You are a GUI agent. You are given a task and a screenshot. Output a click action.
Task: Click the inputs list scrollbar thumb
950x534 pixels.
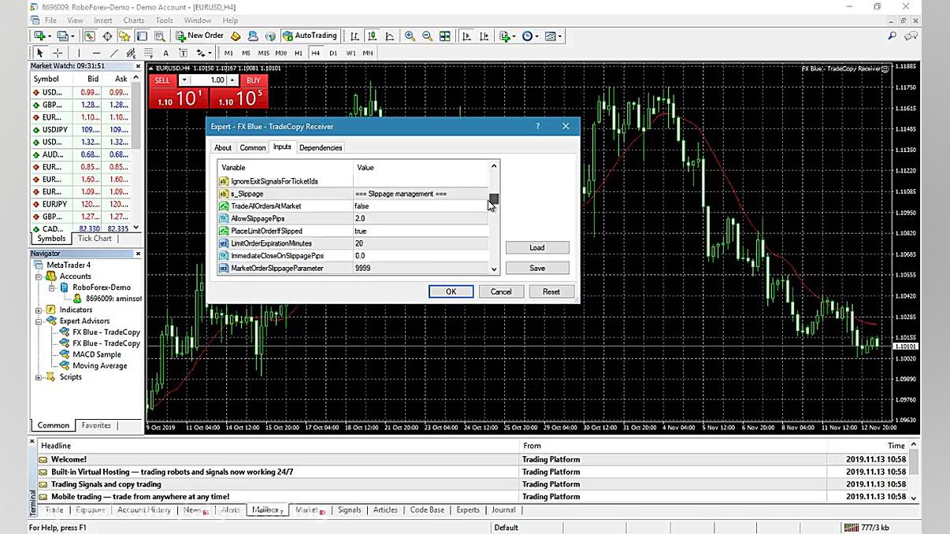coord(494,198)
